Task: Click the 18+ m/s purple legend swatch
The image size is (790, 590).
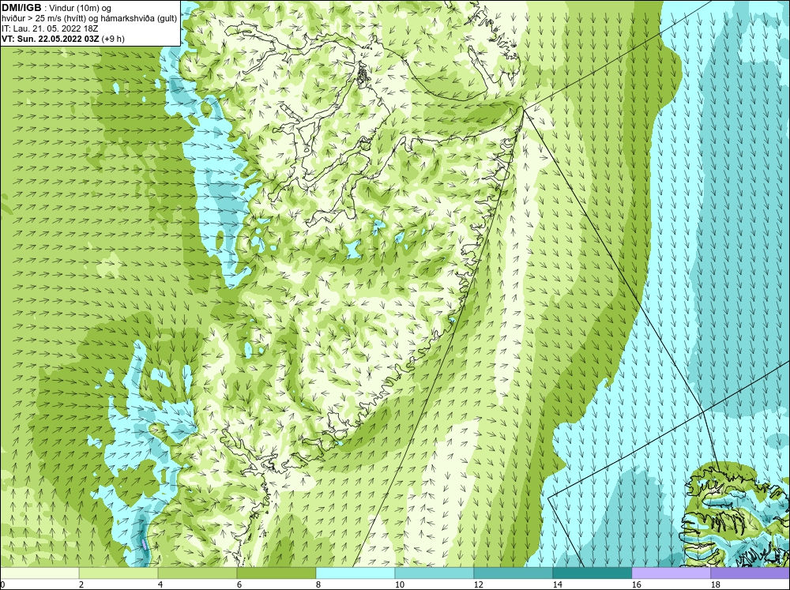Action: pos(750,573)
